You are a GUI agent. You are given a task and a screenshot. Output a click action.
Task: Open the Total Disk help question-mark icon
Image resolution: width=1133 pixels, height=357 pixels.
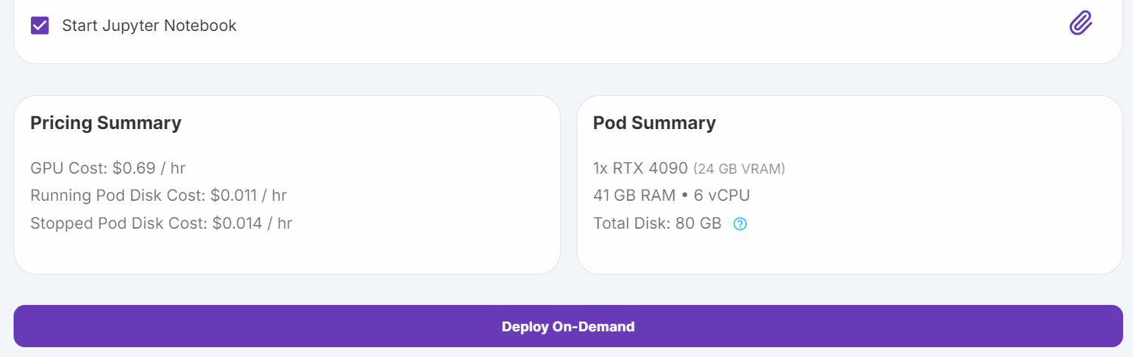coord(740,223)
